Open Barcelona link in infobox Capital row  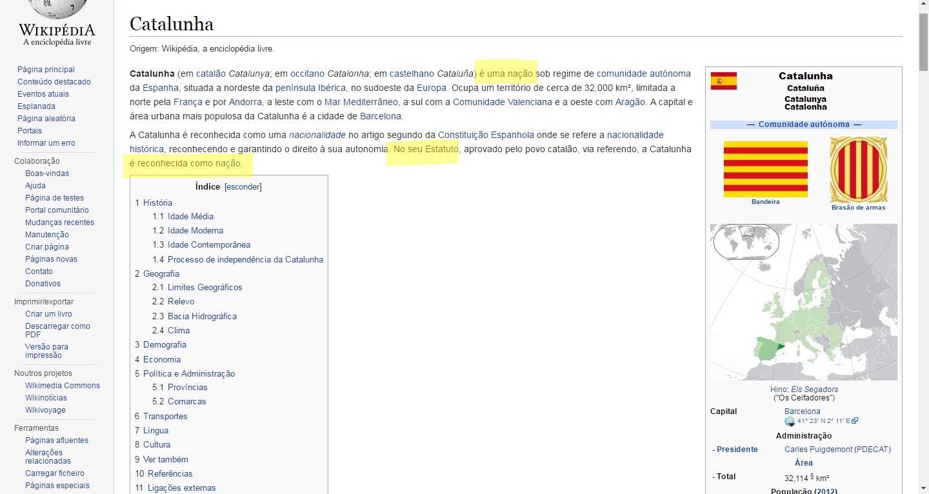(803, 411)
